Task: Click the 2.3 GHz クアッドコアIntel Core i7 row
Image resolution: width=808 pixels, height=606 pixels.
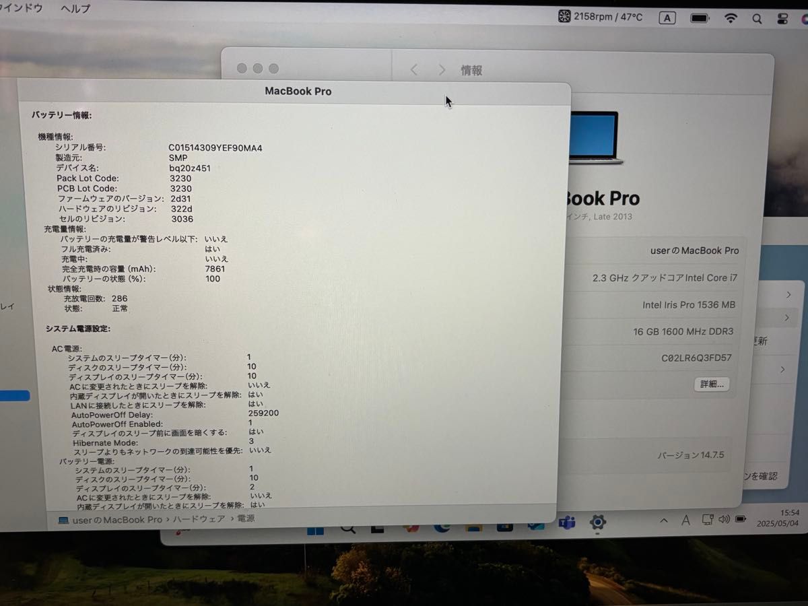Action: click(x=665, y=277)
